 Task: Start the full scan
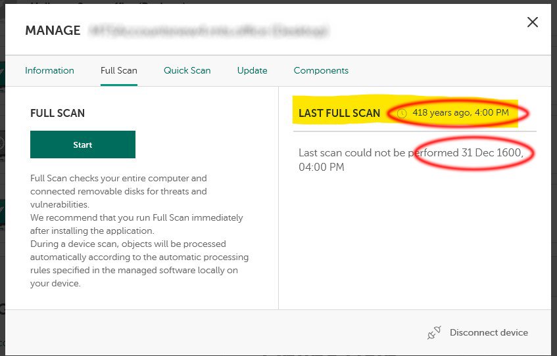(x=83, y=145)
